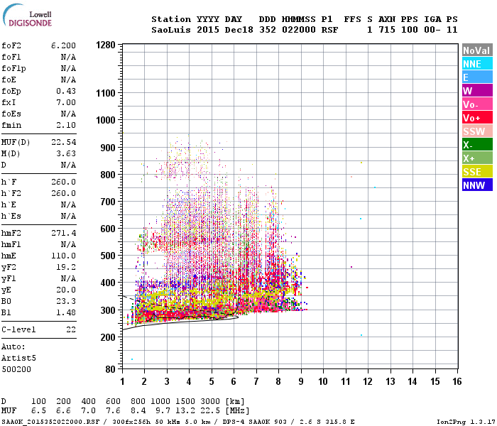Click the foF2 value 6.200

coord(63,45)
